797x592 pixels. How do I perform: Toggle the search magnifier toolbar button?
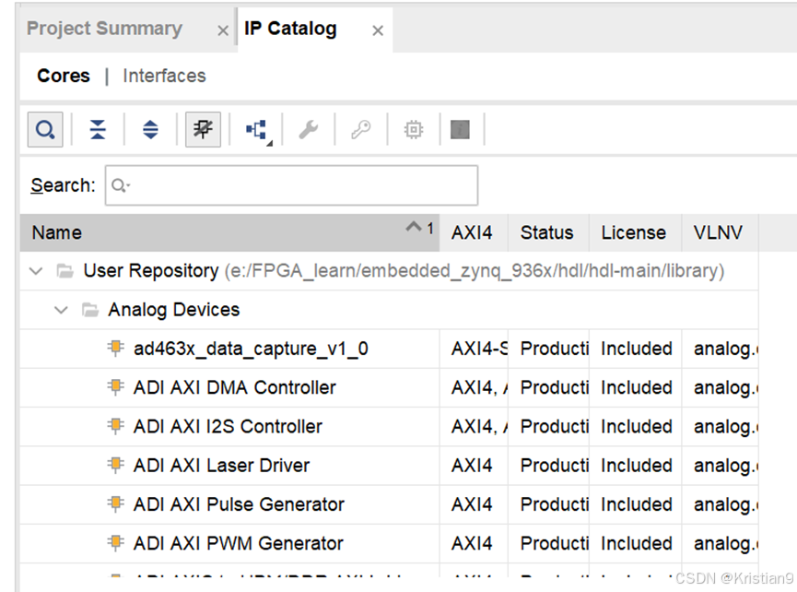tap(45, 130)
